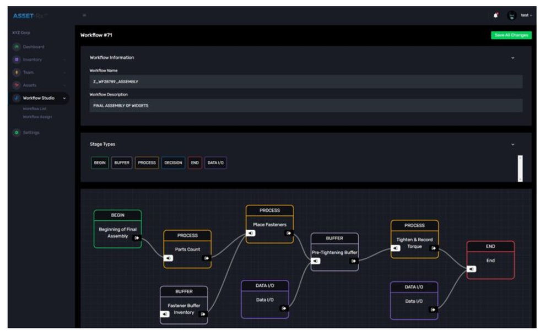Open Inventory menu item
Viewport: 551px width, 331px height.
(x=33, y=59)
